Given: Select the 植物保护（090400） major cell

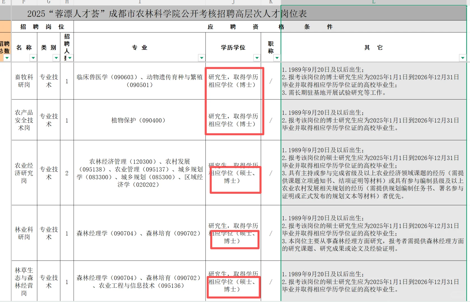Looking at the screenshot, I should pos(140,120).
